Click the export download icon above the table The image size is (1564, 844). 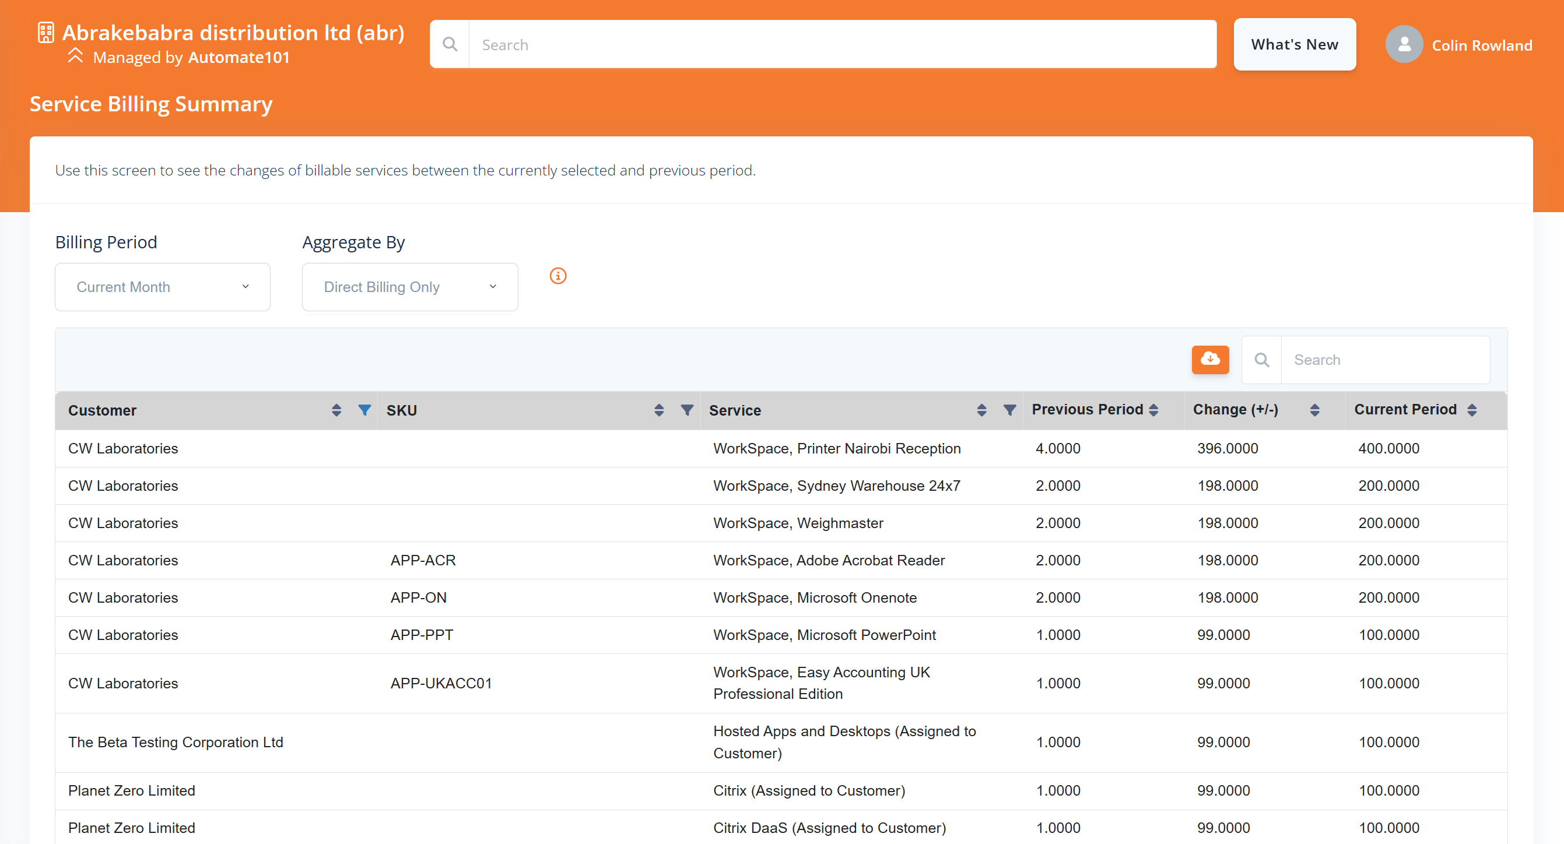click(x=1210, y=359)
